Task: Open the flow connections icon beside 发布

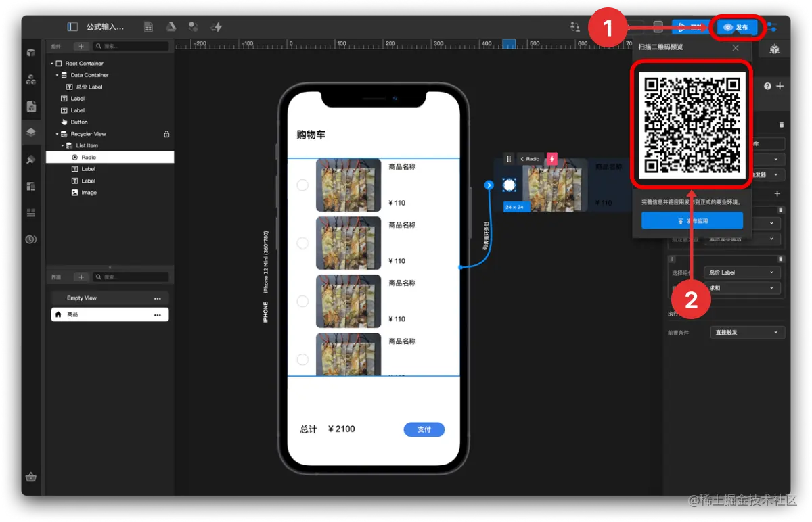Action: pyautogui.click(x=772, y=28)
